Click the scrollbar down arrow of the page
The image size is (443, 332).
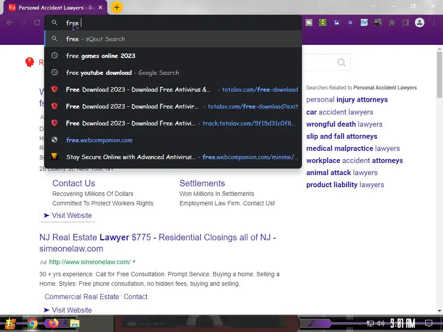click(440, 311)
